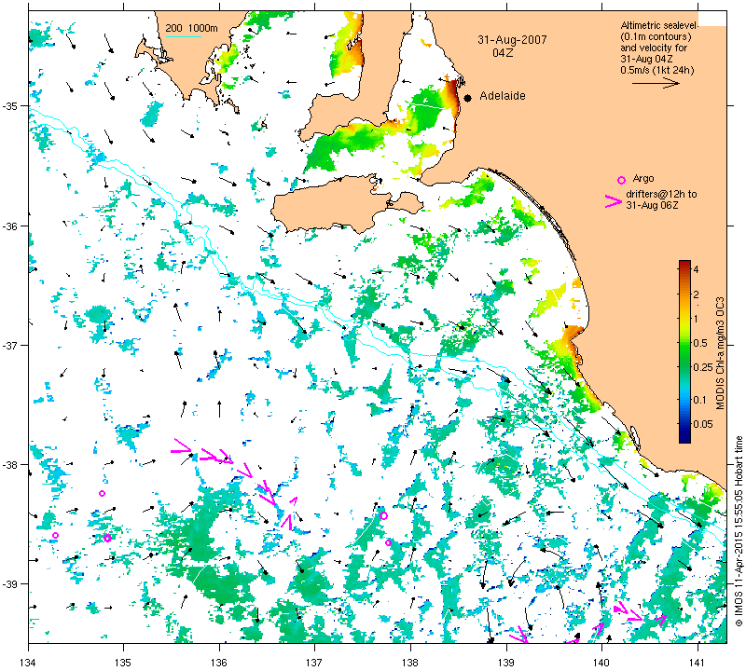Click the '140' longitude axis label

point(601,662)
